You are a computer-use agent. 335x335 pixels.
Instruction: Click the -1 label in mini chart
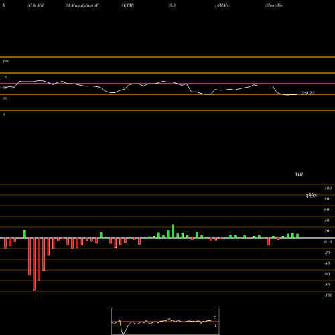click(x=214, y=326)
